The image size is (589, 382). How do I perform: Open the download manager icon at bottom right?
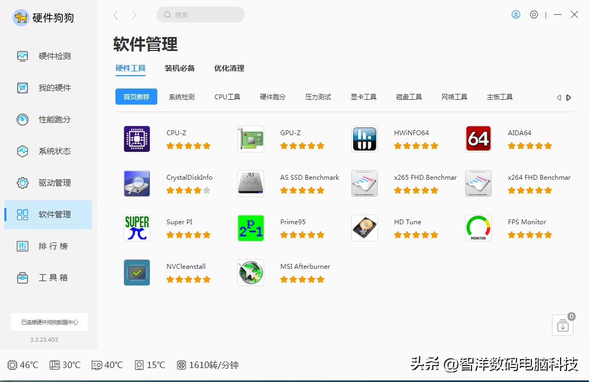562,325
